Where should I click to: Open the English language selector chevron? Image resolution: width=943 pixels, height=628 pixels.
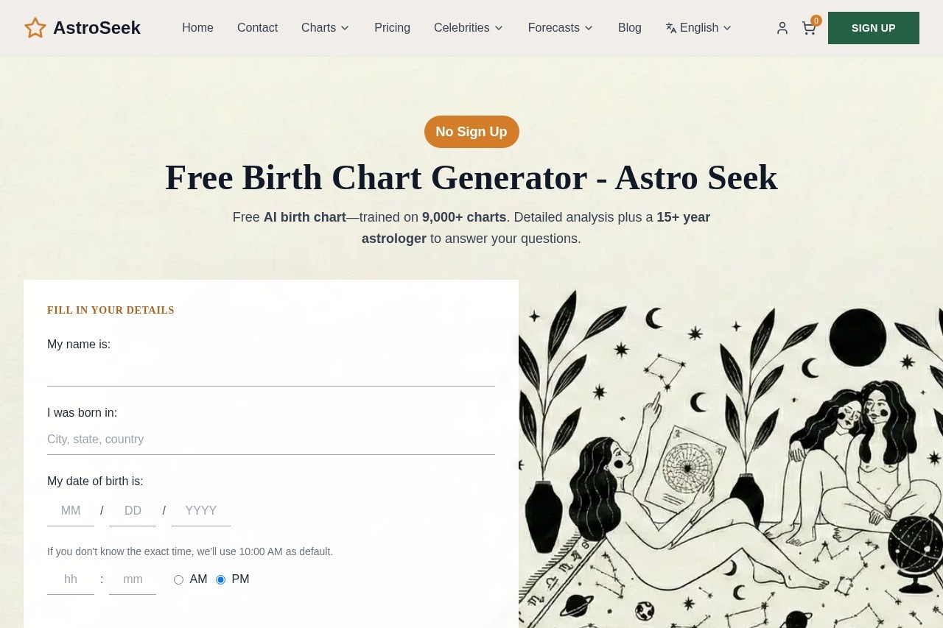click(727, 28)
